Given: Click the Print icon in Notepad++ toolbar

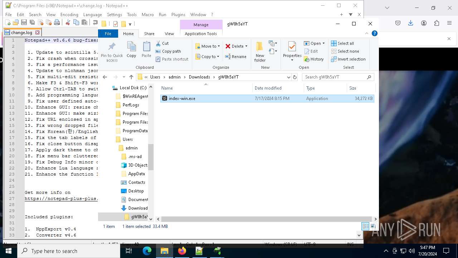Looking at the screenshot, I should tap(57, 23).
